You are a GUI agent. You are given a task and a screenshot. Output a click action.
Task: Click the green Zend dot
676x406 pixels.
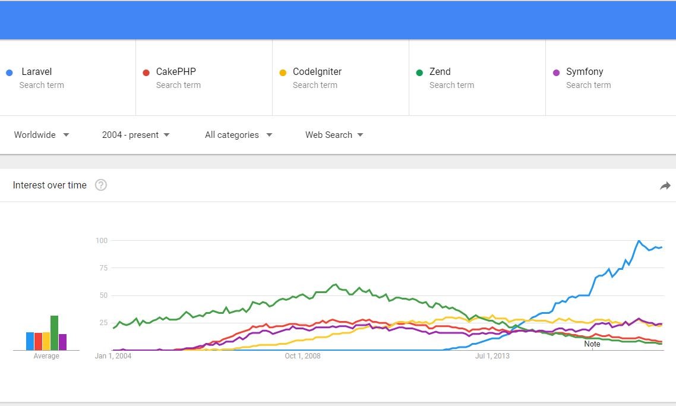(419, 73)
